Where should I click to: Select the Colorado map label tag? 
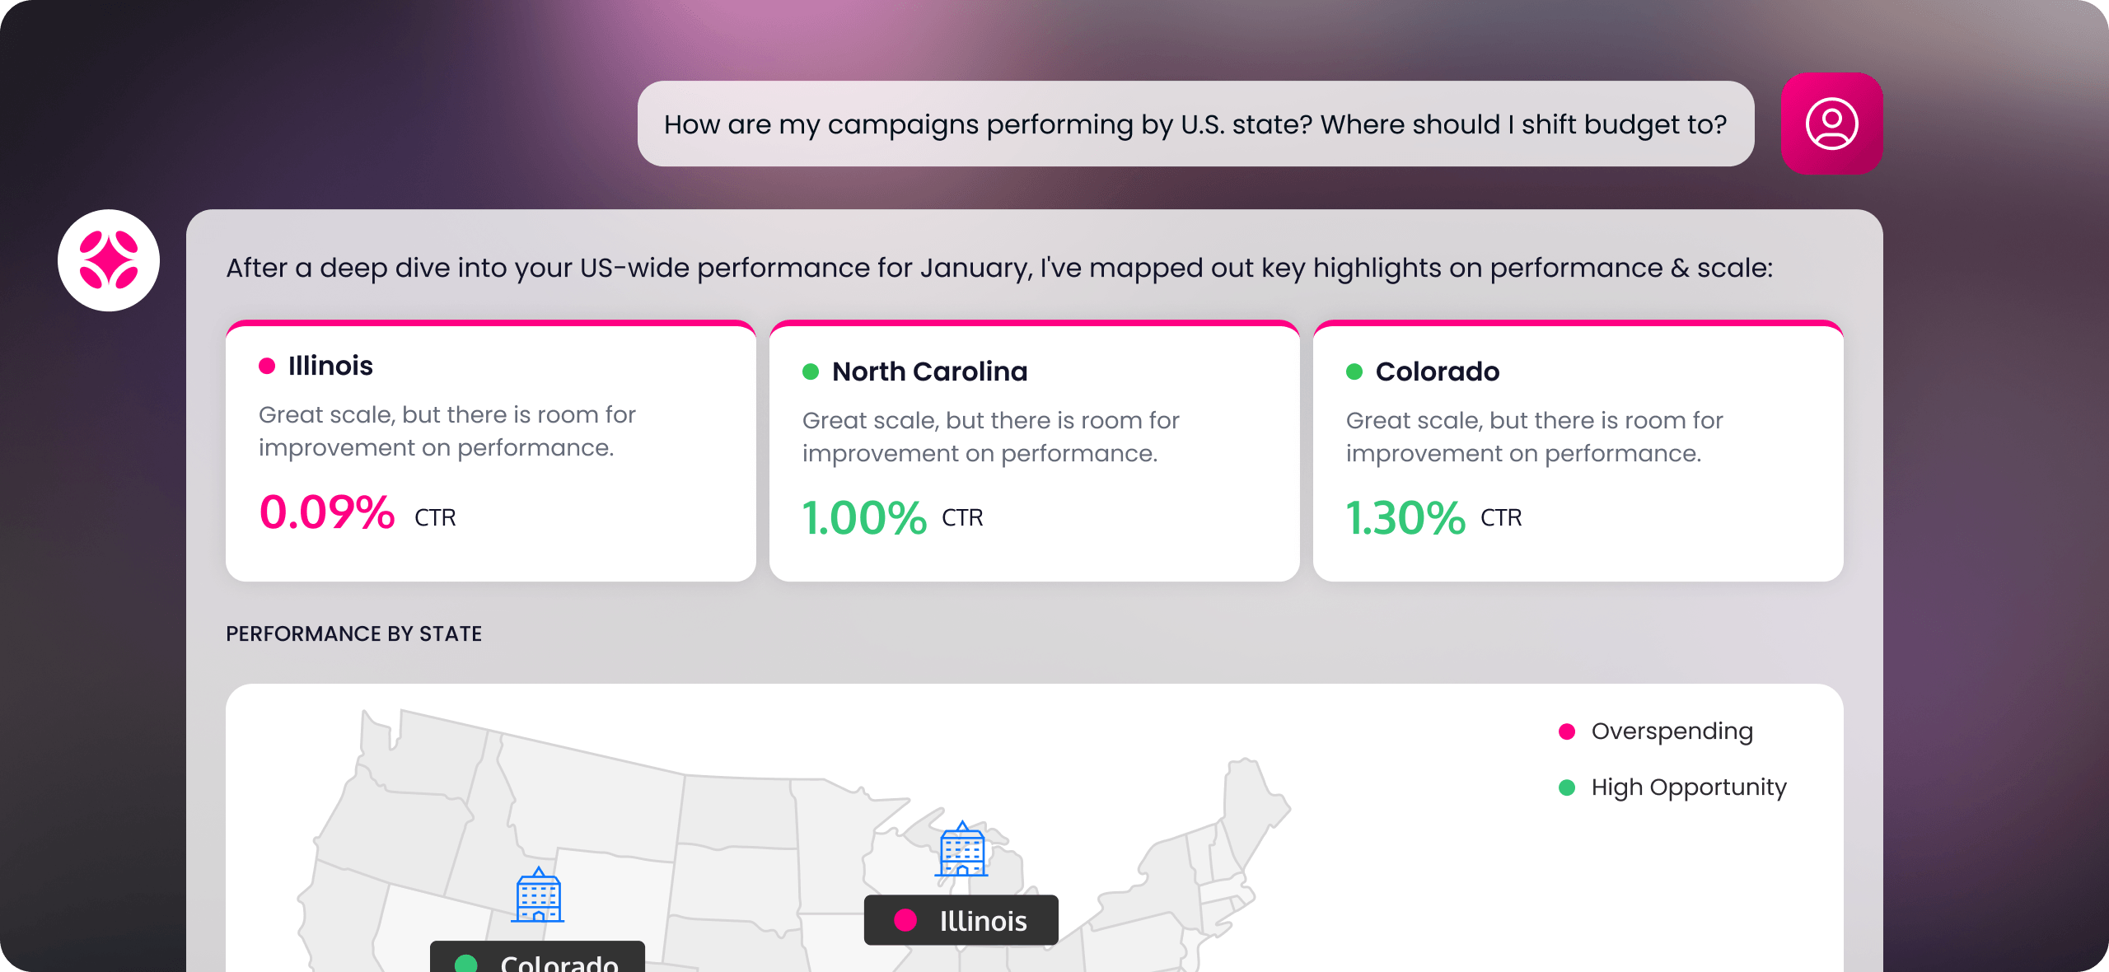(x=537, y=957)
